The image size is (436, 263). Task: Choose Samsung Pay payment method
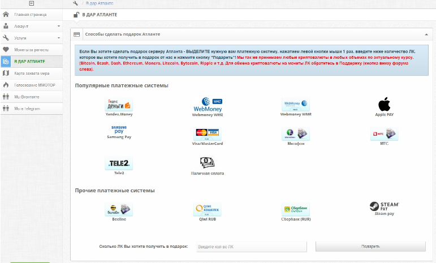click(119, 130)
